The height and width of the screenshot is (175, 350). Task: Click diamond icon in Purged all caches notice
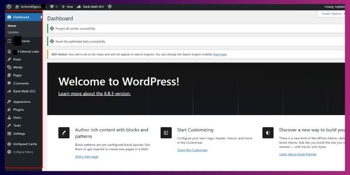[52, 28]
